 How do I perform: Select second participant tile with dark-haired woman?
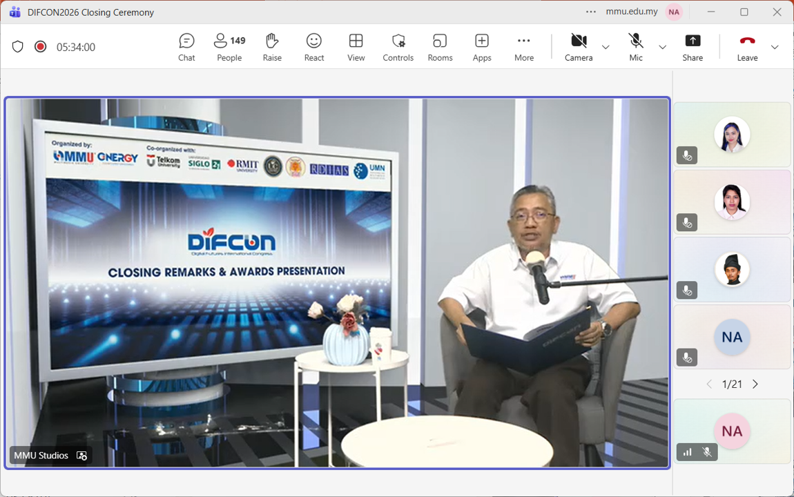coord(732,202)
